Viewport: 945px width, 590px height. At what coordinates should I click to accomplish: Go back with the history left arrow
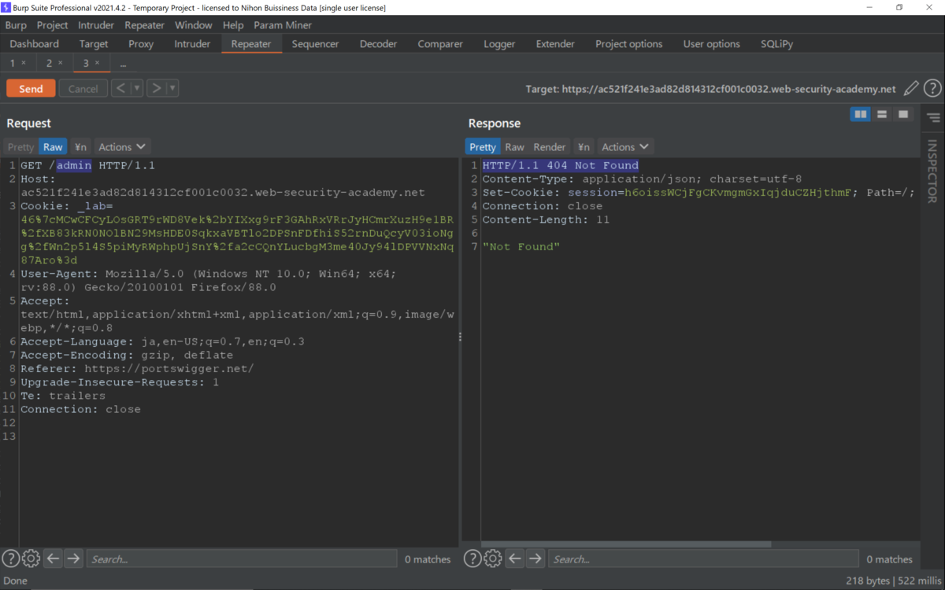coord(120,88)
